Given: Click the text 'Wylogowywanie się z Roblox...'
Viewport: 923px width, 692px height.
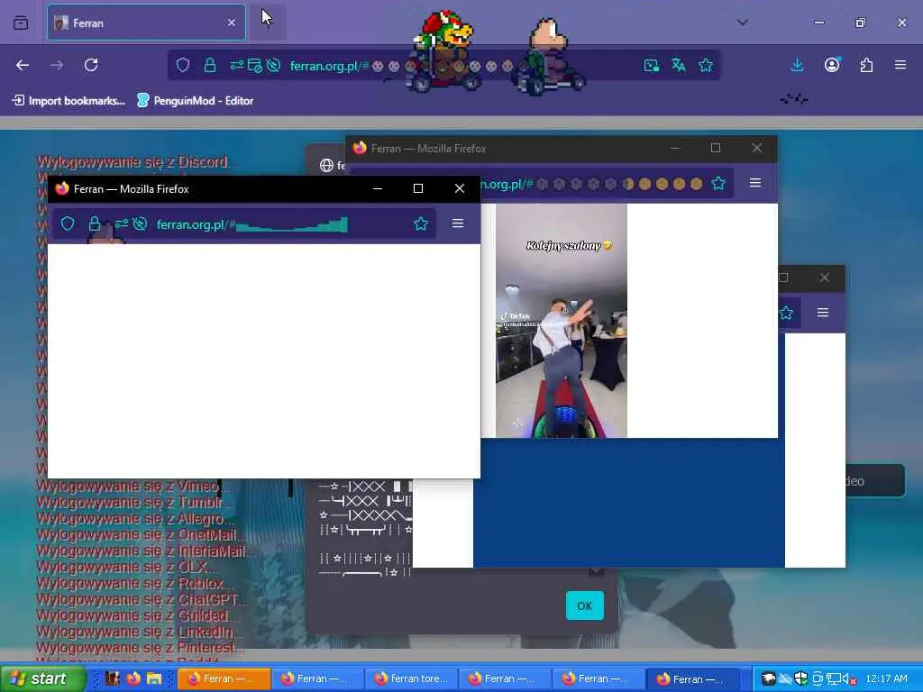Looking at the screenshot, I should (136, 584).
